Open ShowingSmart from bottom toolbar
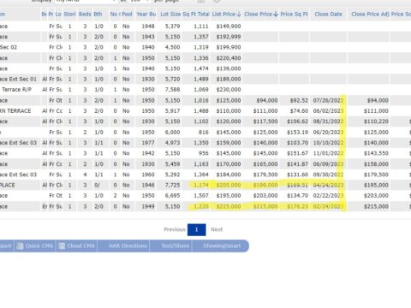 (222, 246)
